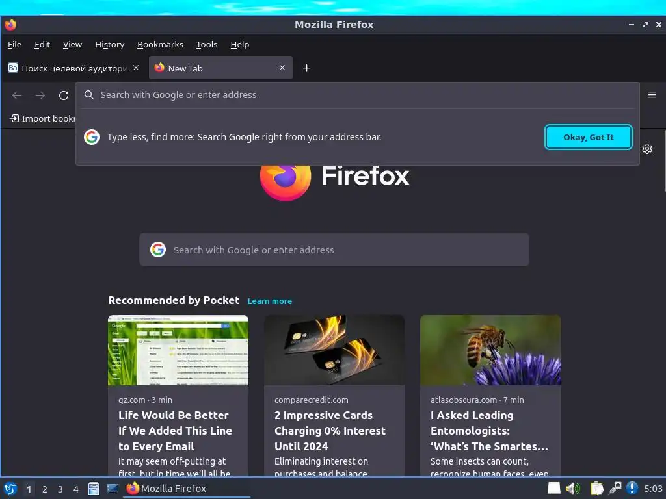666x499 pixels.
Task: Dismiss tip with Okay, Got It
Action: click(588, 137)
